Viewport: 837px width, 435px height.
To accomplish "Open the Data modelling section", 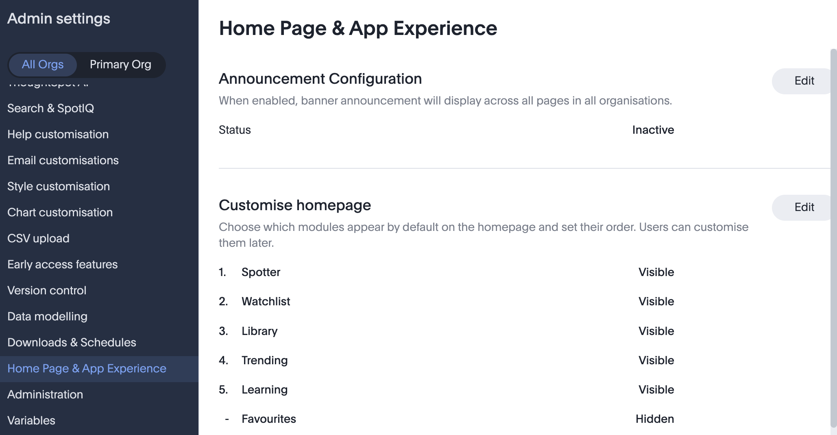I will (47, 316).
